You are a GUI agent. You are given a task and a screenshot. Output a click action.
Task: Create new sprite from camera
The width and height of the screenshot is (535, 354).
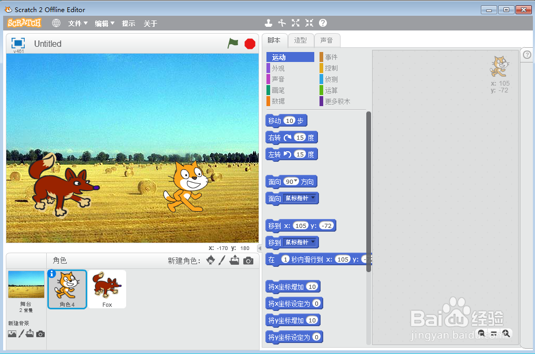click(x=249, y=261)
